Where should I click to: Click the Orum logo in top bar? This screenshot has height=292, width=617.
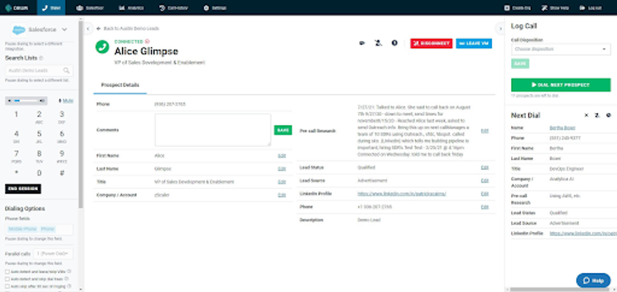[16, 8]
